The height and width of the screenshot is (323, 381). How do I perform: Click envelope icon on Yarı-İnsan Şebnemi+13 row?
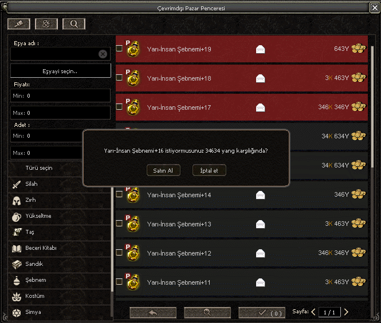point(260,224)
